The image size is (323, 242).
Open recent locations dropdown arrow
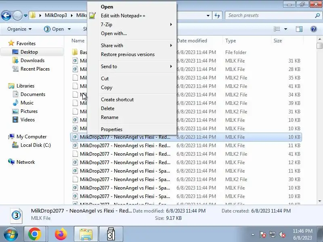(25, 16)
